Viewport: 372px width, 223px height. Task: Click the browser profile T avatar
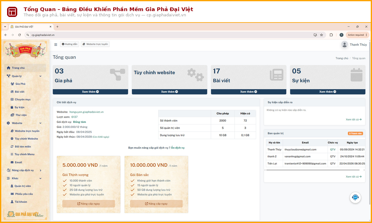(x=342, y=35)
